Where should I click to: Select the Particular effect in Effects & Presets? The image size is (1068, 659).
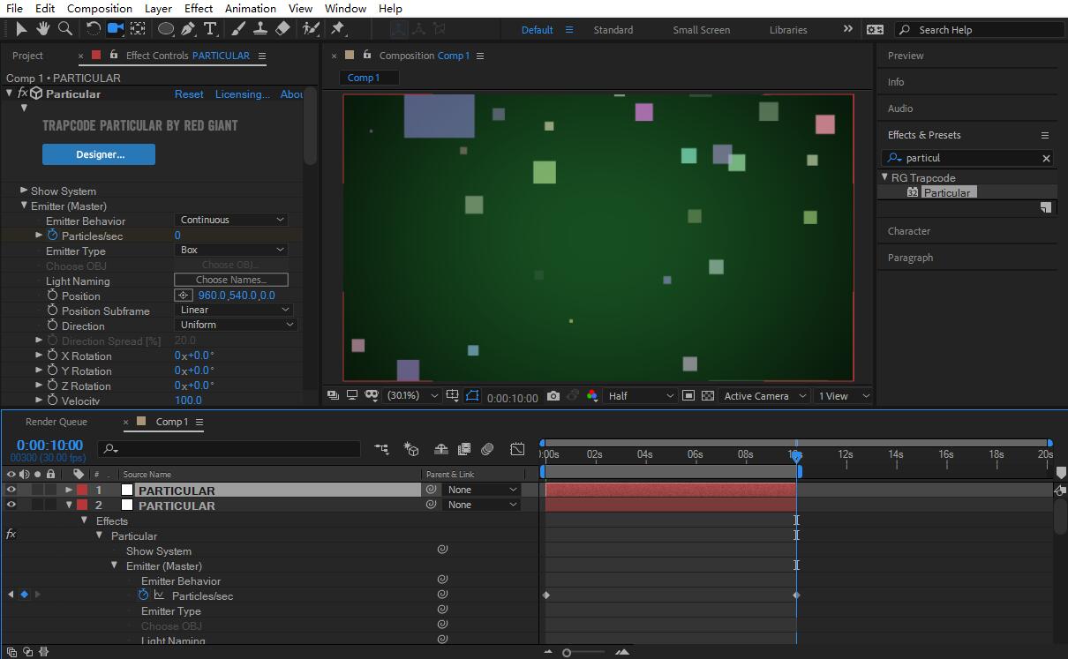947,192
